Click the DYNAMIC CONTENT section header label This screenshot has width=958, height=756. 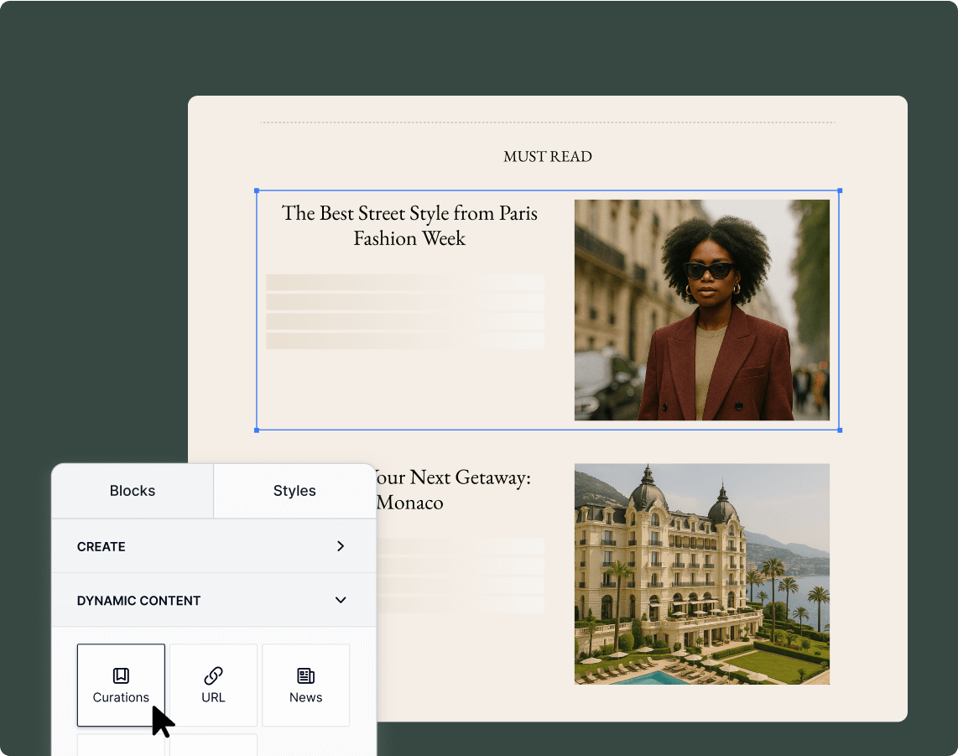pos(138,601)
